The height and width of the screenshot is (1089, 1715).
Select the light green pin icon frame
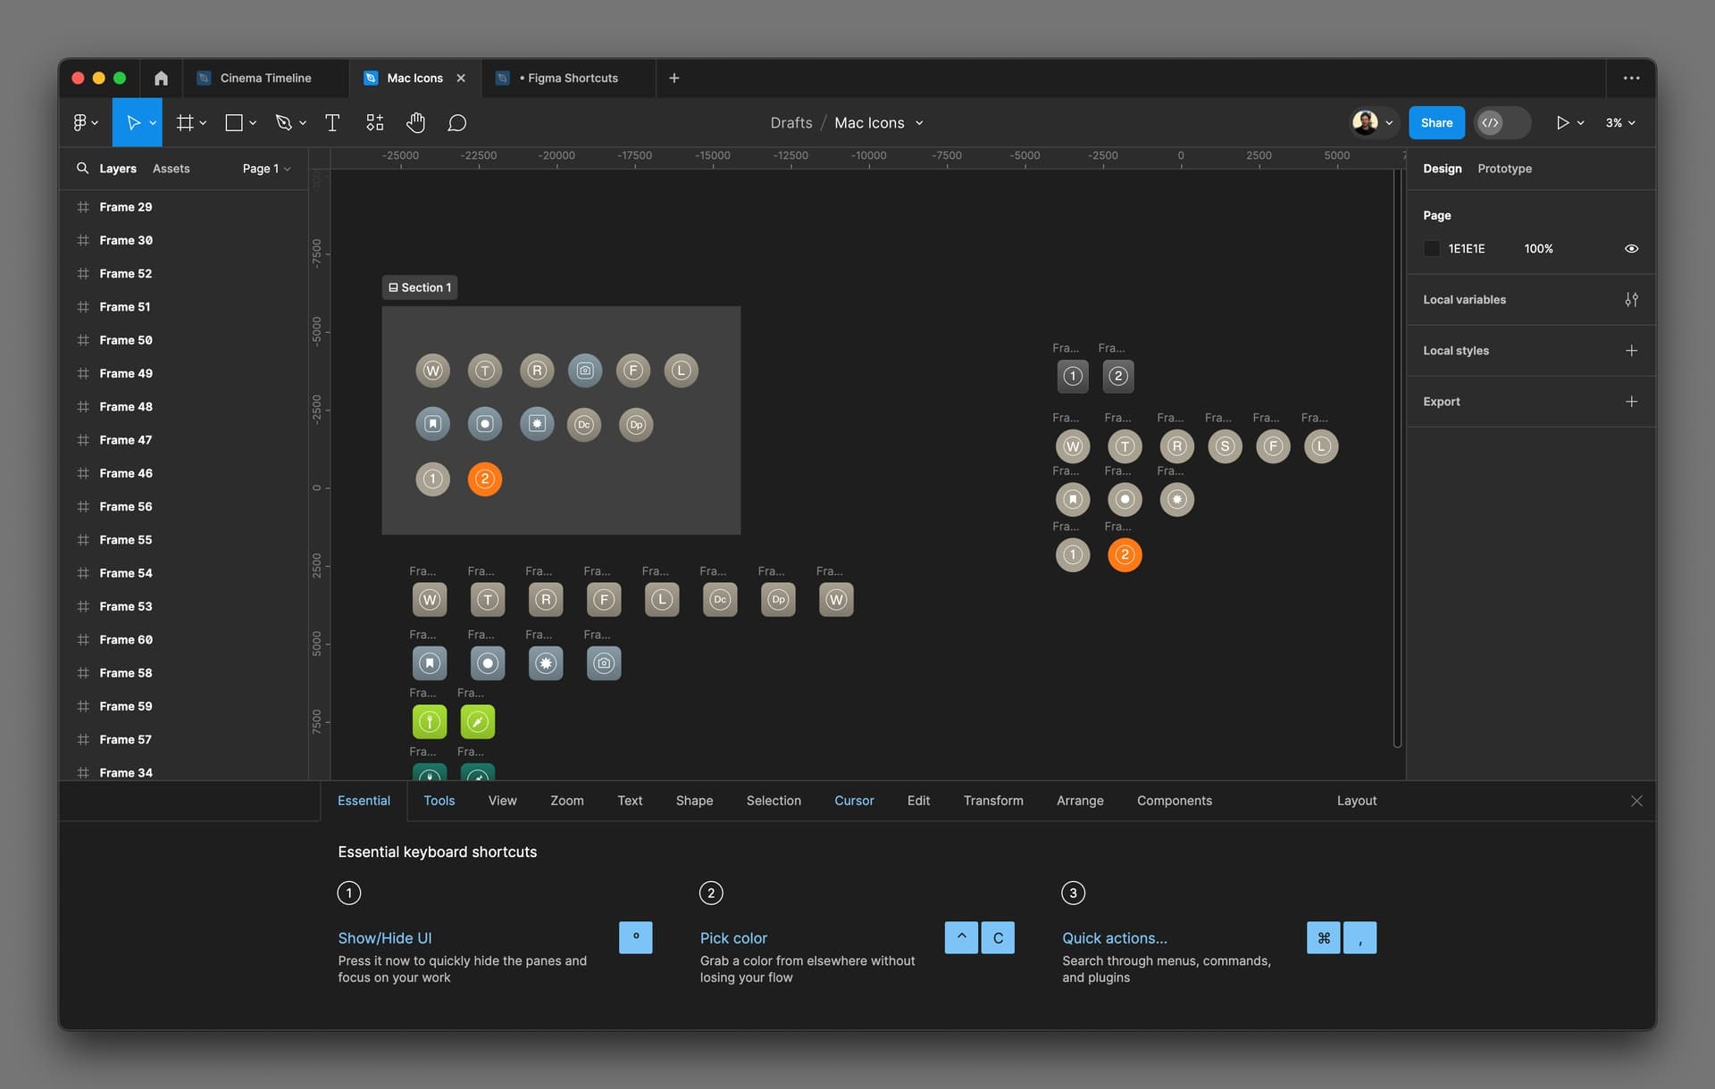[430, 721]
